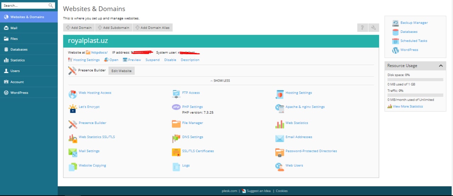Click the Cookies footer link
Viewport: 453px width, 196px height.
click(x=282, y=191)
